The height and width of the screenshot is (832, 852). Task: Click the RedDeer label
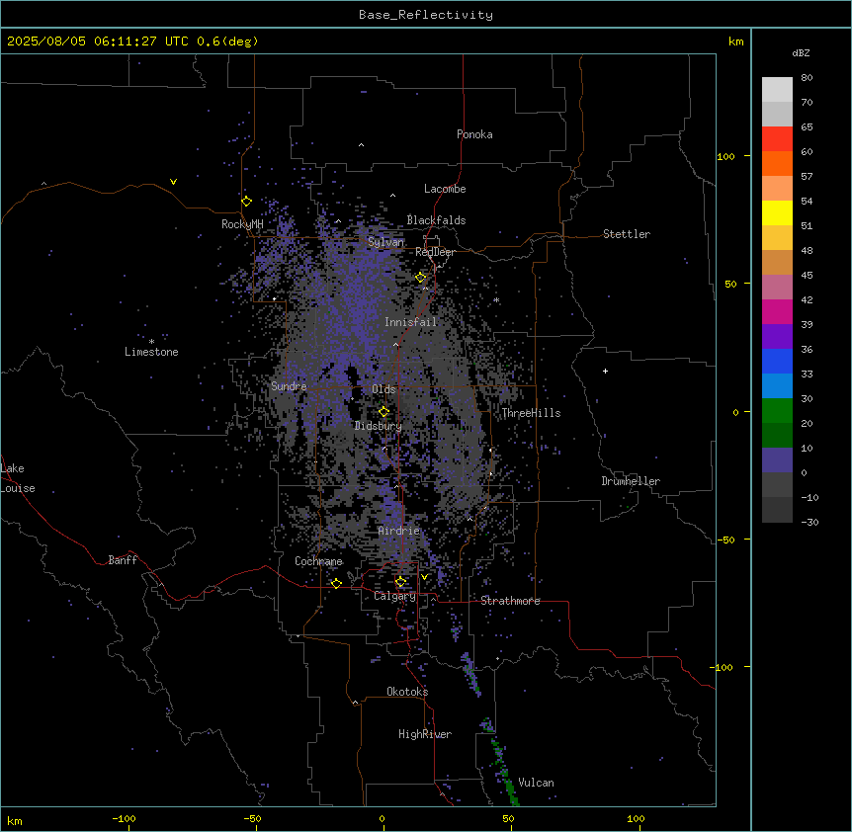coord(436,252)
